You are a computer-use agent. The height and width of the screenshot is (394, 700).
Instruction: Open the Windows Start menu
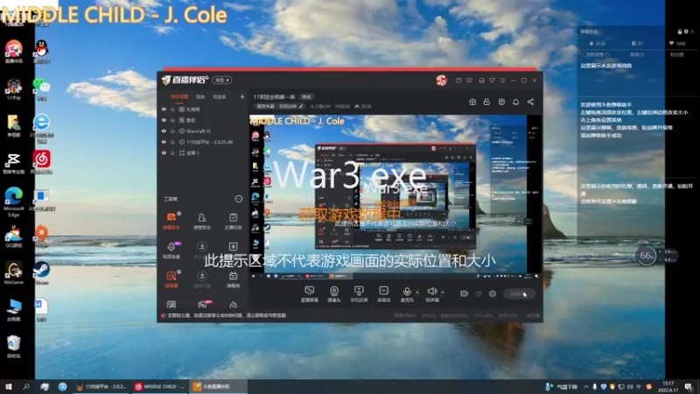coord(8,387)
